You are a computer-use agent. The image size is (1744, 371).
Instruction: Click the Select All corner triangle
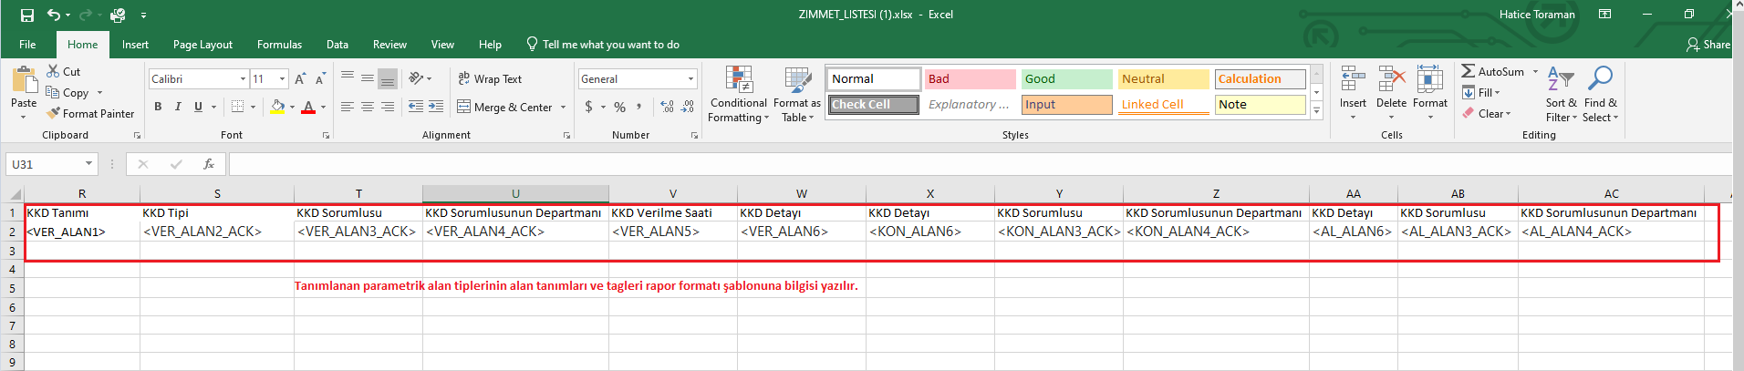pos(15,193)
